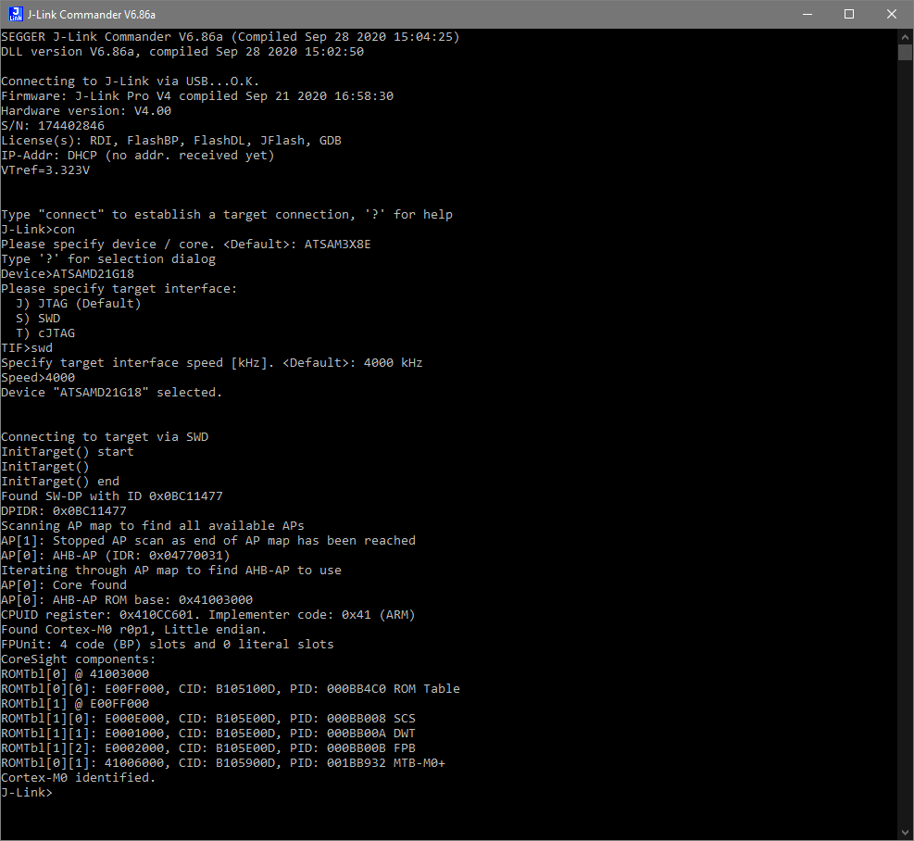Click 'J) JTAG (Default)' option text

click(x=79, y=304)
